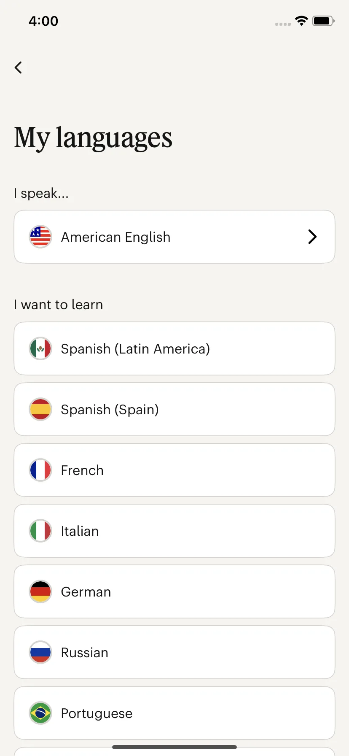The image size is (349, 756).
Task: Click the Brazilian flag icon
Action: [x=40, y=713]
